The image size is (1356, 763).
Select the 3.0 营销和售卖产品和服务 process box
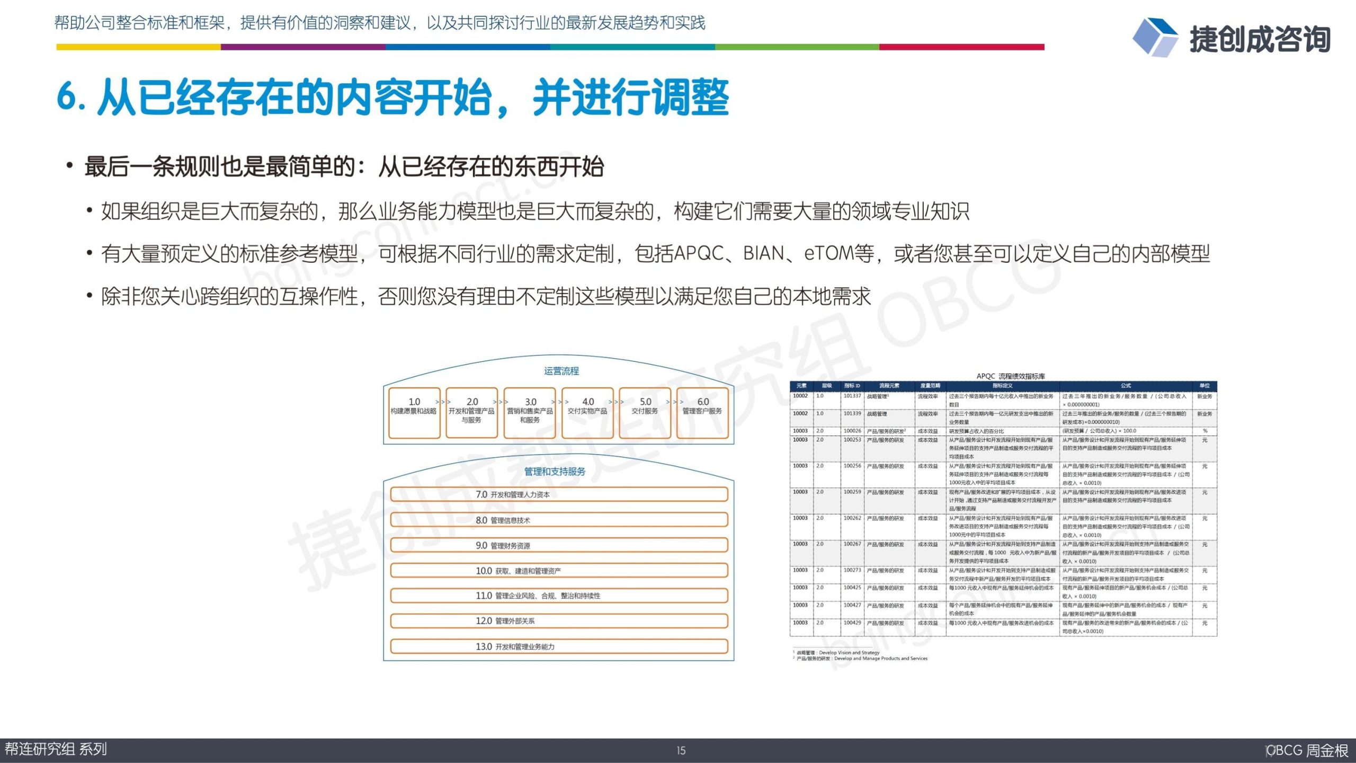(530, 413)
